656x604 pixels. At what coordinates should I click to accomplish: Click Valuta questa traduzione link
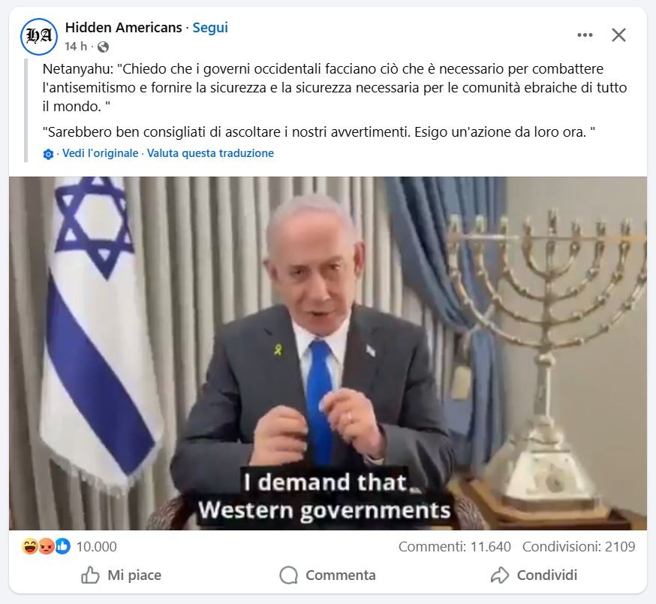click(x=210, y=153)
